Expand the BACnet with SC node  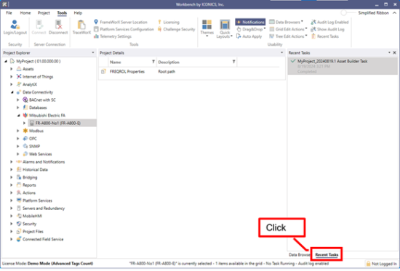[18, 100]
